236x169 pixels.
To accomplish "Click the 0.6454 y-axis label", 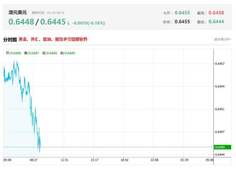I will pyautogui.click(x=220, y=86).
